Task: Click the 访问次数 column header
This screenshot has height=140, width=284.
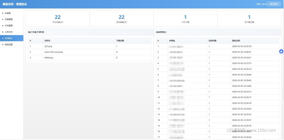Action: pos(212,40)
